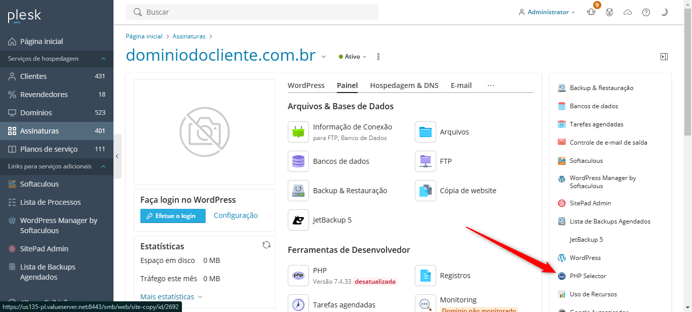The height and width of the screenshot is (312, 692).
Task: Click the page vertical scrollbar
Action: tap(687, 71)
